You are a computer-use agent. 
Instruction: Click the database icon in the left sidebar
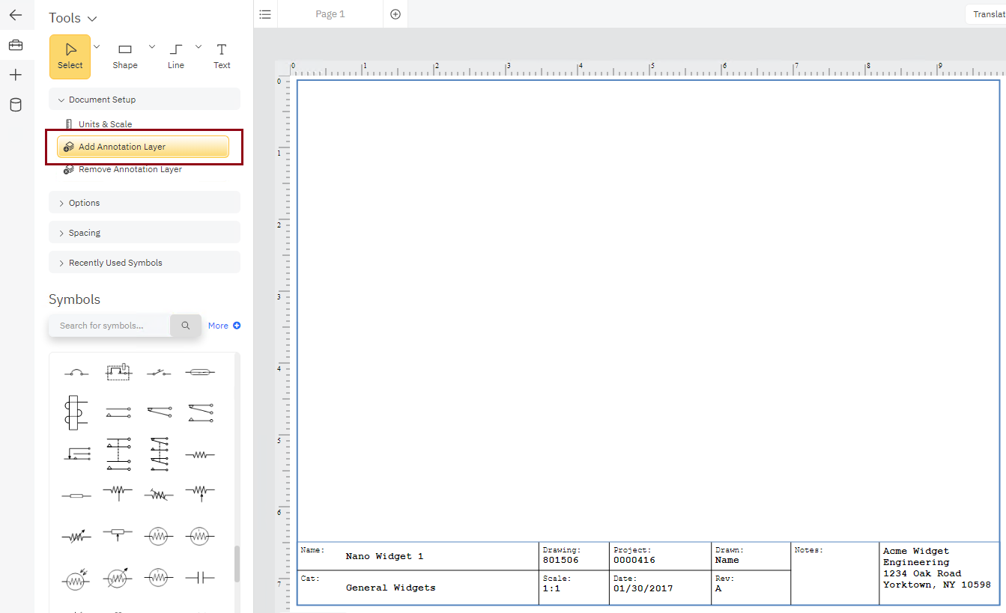coord(16,105)
